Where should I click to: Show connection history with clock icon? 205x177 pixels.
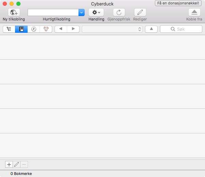click(x=34, y=29)
